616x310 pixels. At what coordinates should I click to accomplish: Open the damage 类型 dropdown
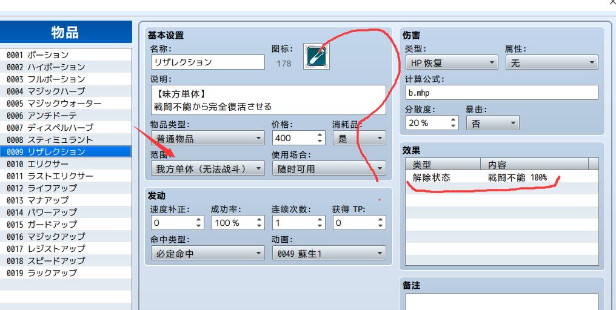[x=452, y=62]
